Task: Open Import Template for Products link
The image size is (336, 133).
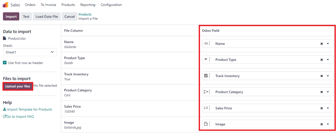Action: [x=30, y=109]
